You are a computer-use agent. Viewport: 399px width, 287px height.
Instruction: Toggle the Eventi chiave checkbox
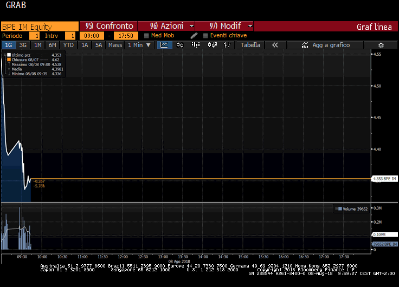point(205,36)
